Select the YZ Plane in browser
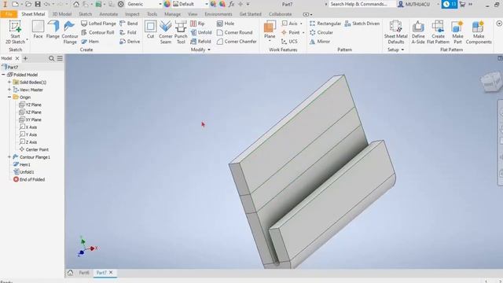Image resolution: width=503 pixels, height=283 pixels. [x=30, y=105]
